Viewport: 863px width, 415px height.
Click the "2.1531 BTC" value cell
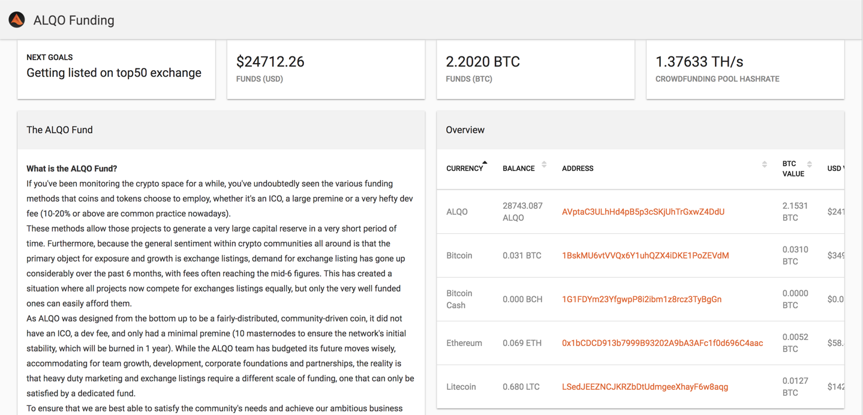click(795, 212)
